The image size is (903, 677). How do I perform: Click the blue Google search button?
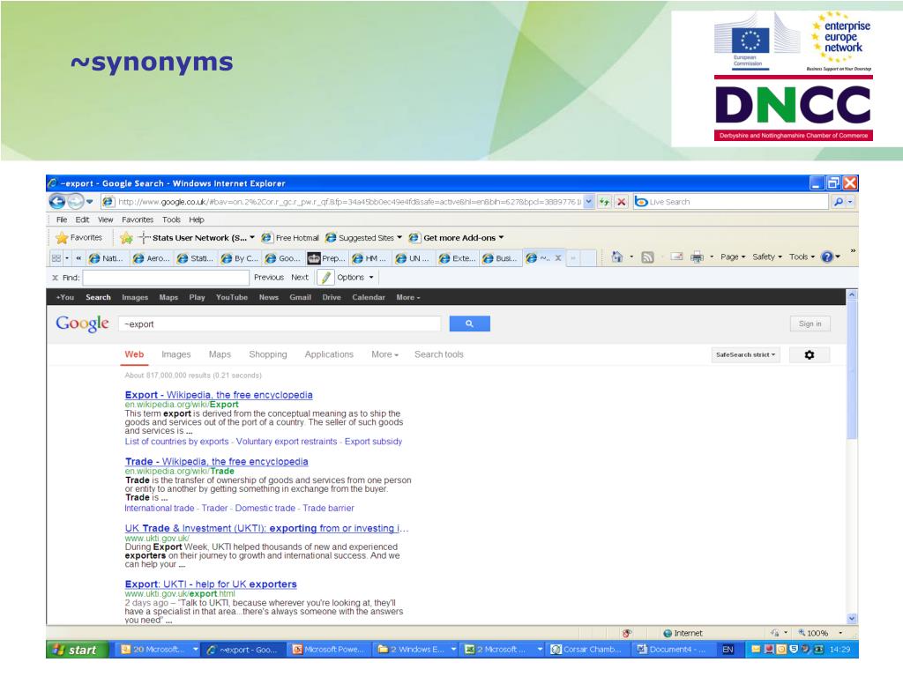[469, 324]
